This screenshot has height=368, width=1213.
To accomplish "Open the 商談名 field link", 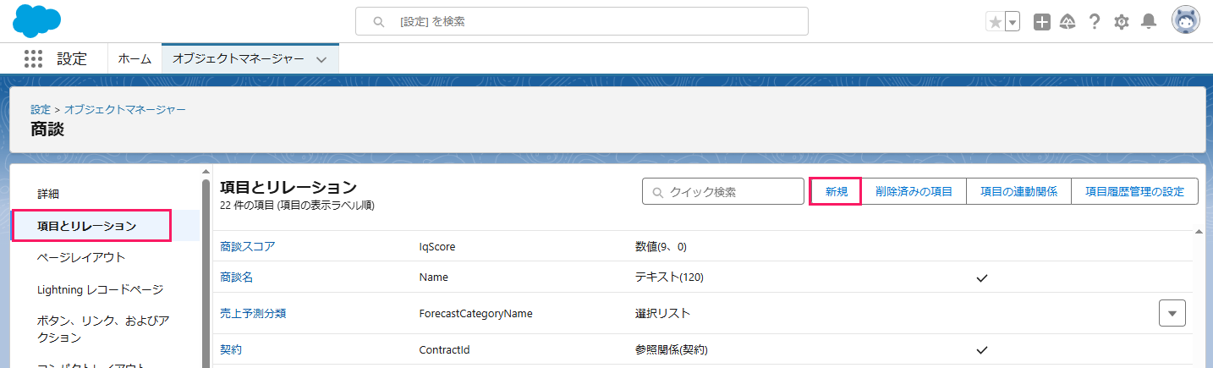I will coord(237,277).
